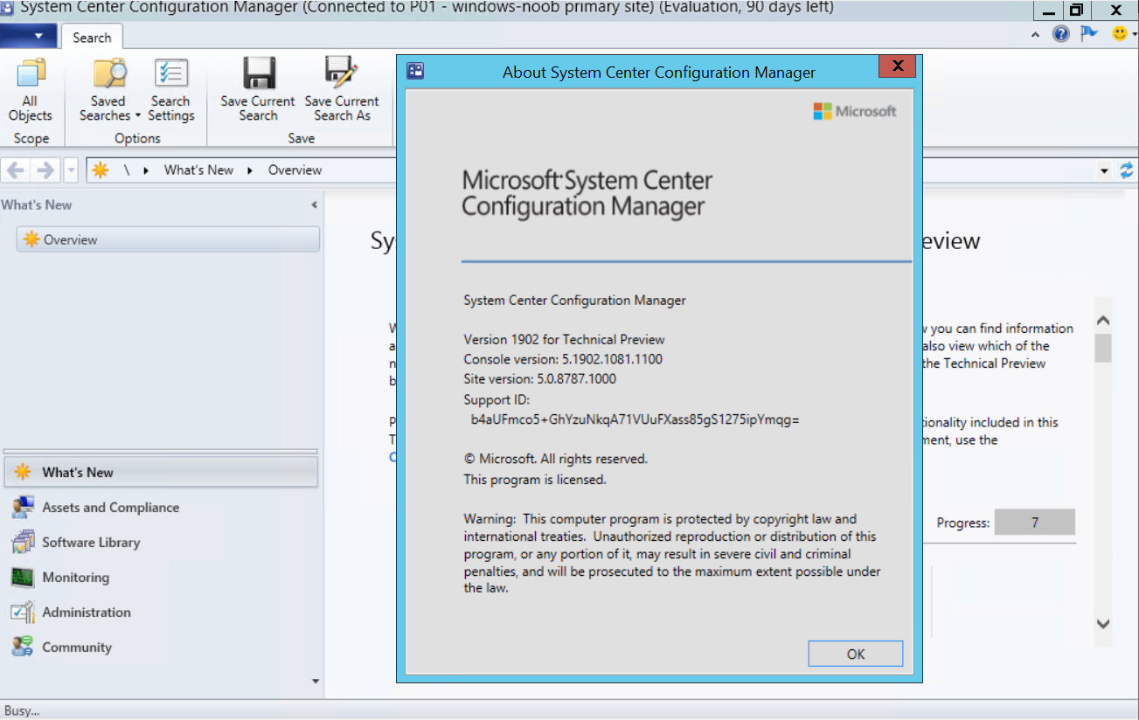This screenshot has width=1139, height=720.
Task: Click the Progress value box showing 7
Action: tap(1035, 523)
